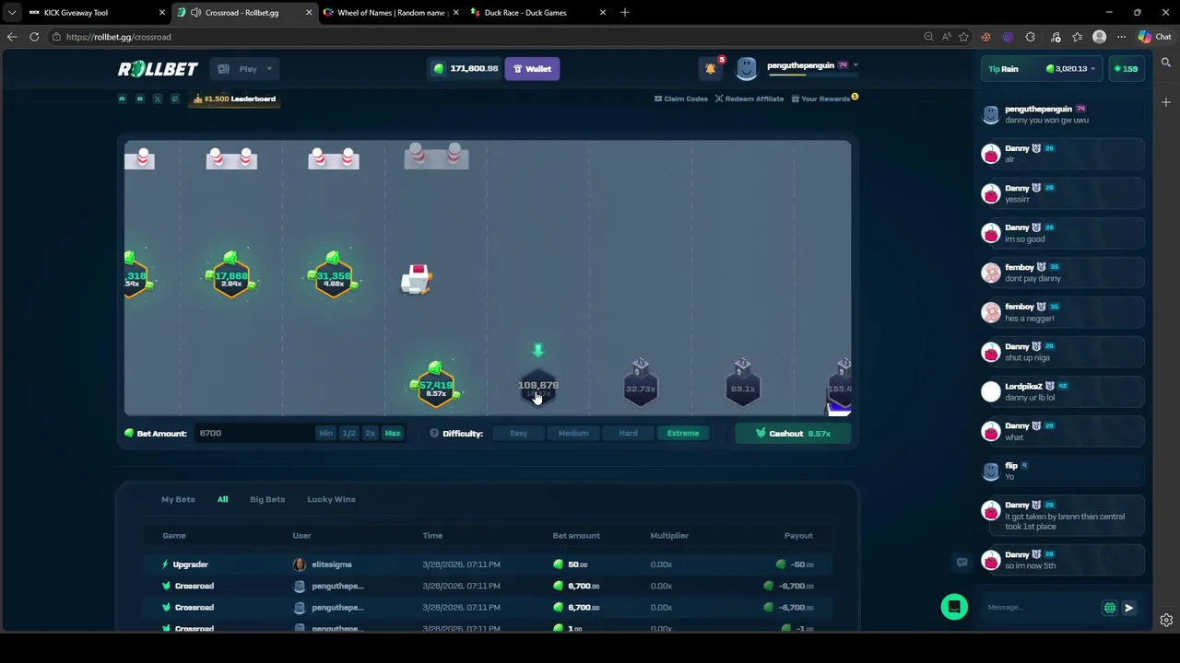The image size is (1180, 663).
Task: Open the notifications bell
Action: click(x=710, y=68)
